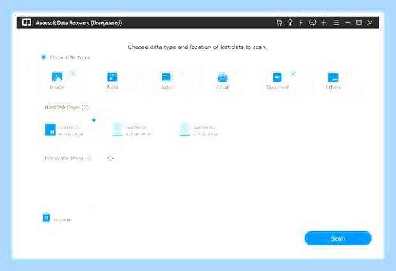Select the Others file type icon
Viewport: 396px width, 271px height.
point(333,77)
